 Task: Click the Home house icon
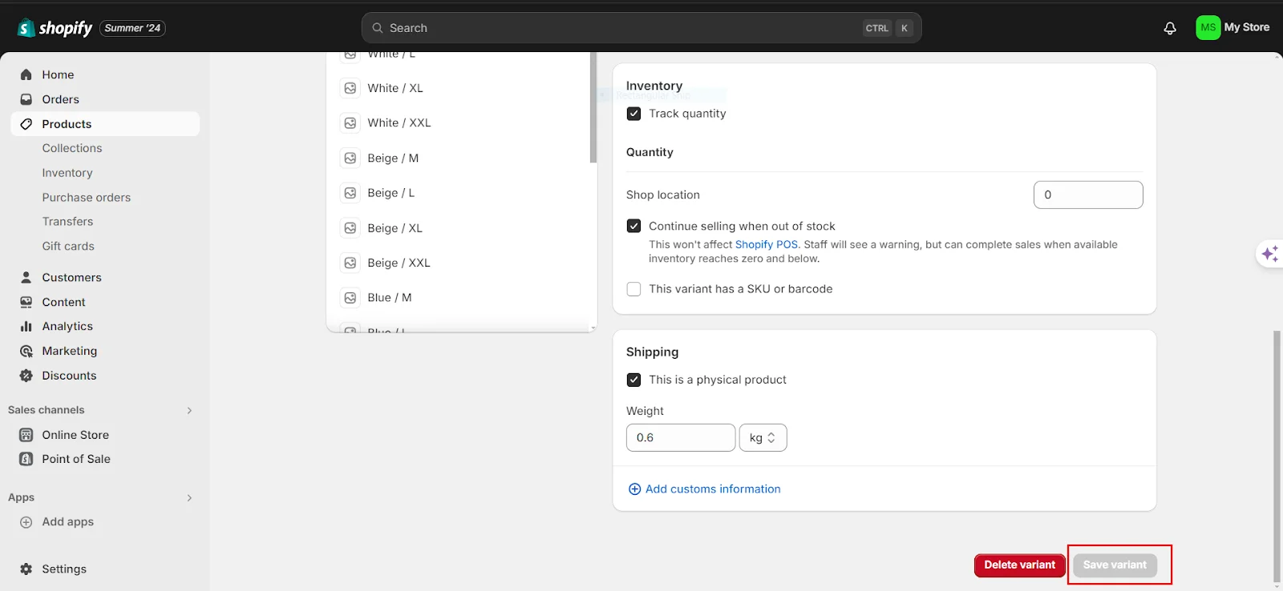(x=26, y=74)
